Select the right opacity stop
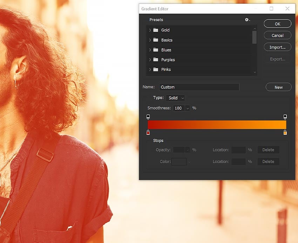The height and width of the screenshot is (243, 298). (x=285, y=117)
